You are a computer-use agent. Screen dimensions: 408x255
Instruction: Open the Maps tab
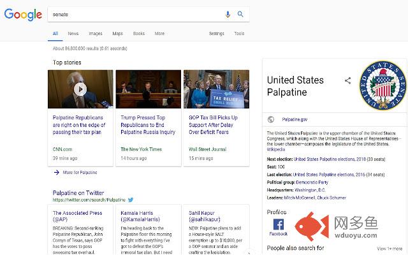coord(117,34)
